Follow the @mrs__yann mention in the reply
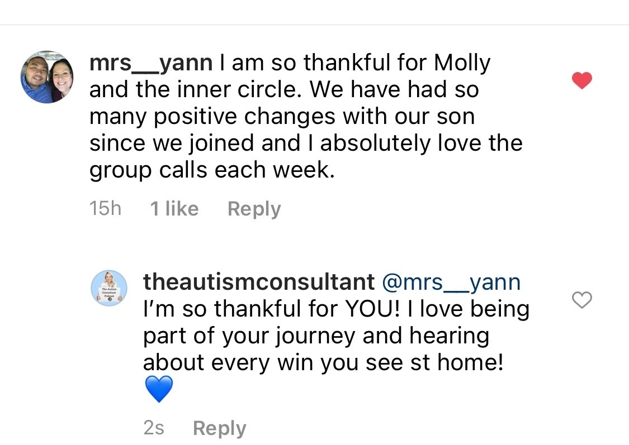 (x=451, y=282)
